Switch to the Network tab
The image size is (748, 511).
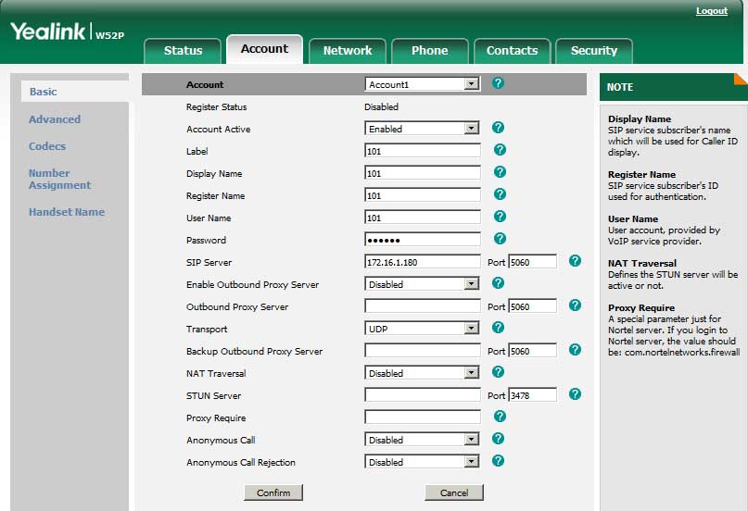348,51
